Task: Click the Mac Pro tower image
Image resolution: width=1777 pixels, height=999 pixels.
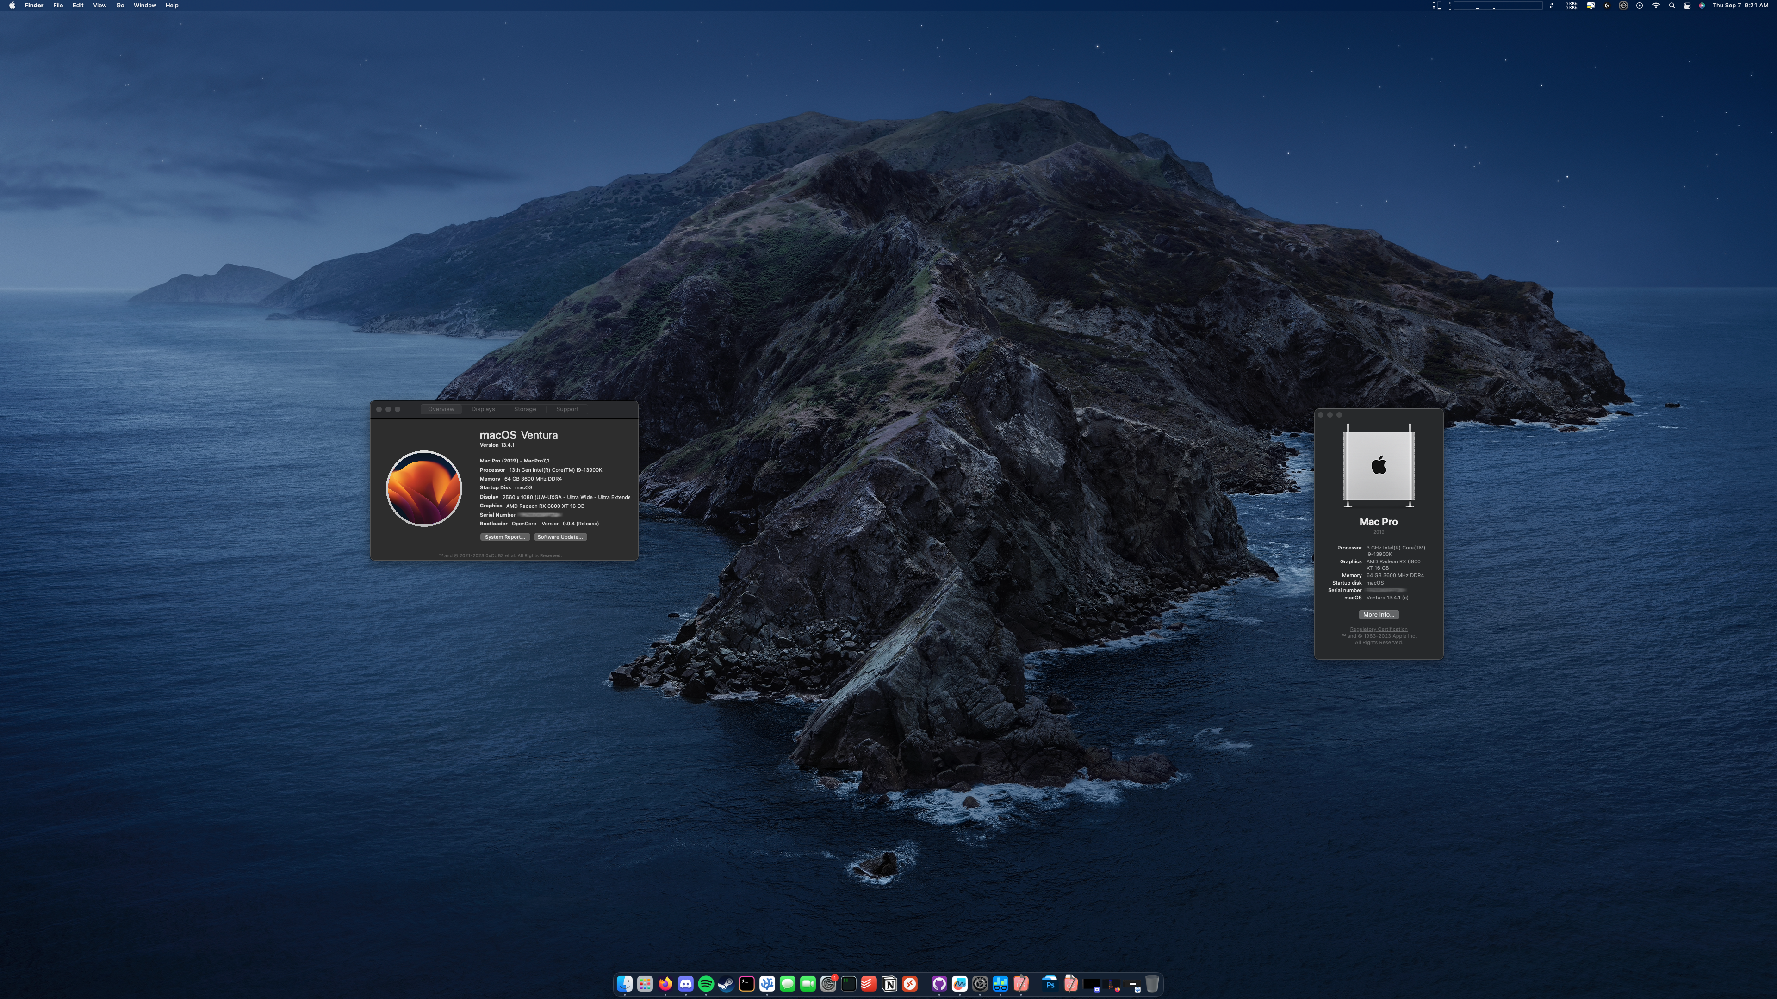Action: click(x=1378, y=465)
